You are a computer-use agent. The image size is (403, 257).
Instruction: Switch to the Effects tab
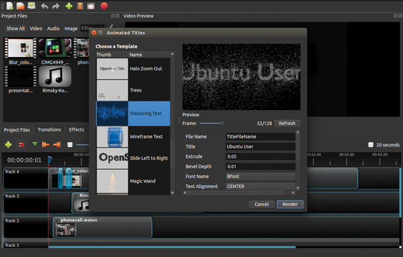point(77,130)
